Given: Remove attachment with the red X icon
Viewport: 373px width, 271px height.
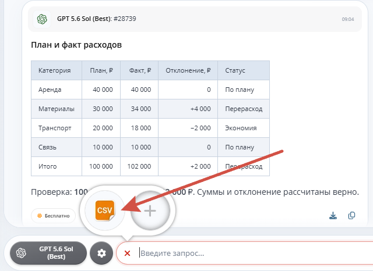Looking at the screenshot, I should [x=127, y=254].
